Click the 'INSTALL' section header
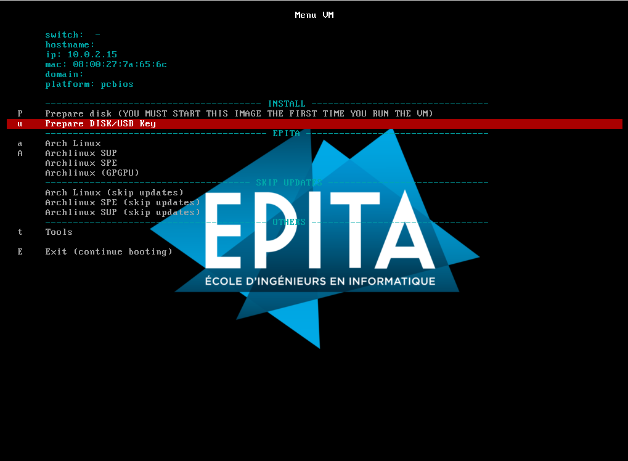The height and width of the screenshot is (461, 628). [287, 104]
